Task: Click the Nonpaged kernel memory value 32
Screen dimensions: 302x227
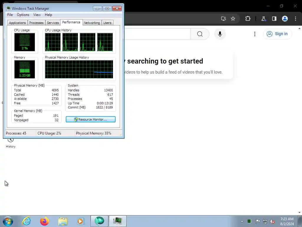Action: pos(56,120)
